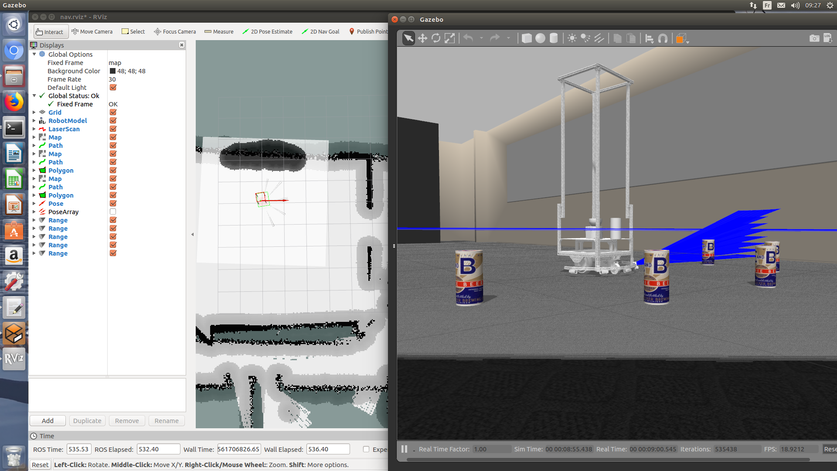Click the Rename button
This screenshot has height=471, width=837.
pyautogui.click(x=167, y=421)
